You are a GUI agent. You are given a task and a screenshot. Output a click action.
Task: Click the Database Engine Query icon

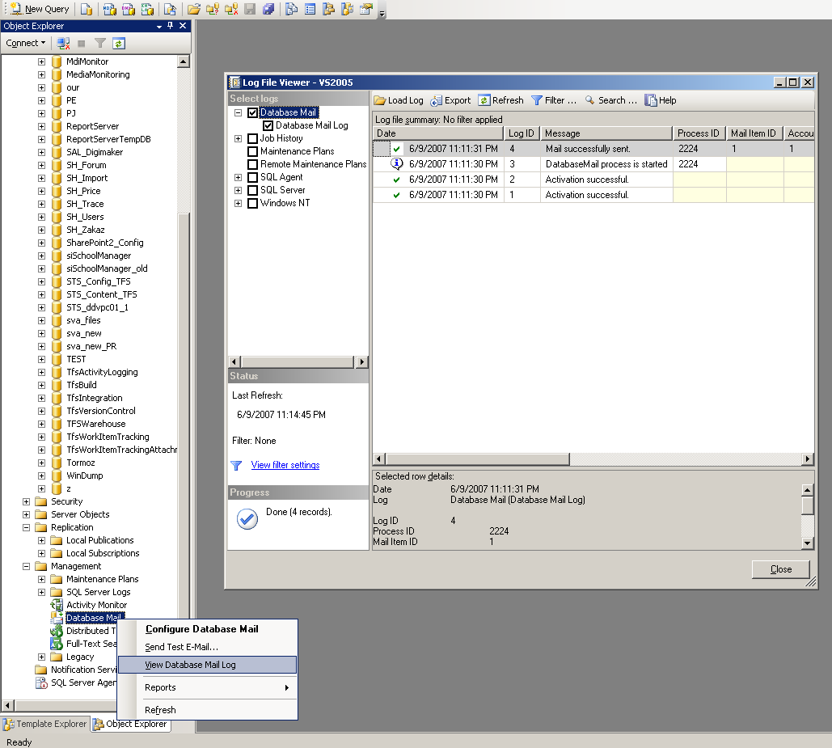(86, 9)
